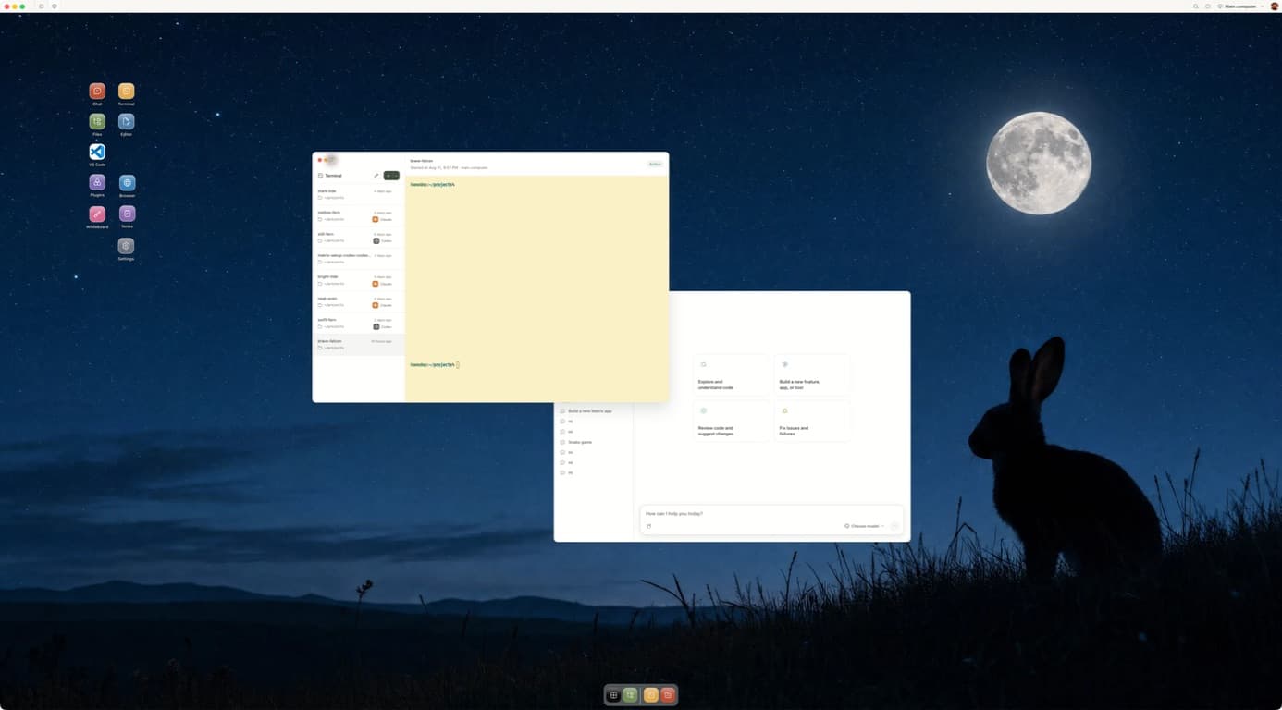This screenshot has height=710, width=1282.
Task: Click the Build a new feature card
Action: [811, 374]
